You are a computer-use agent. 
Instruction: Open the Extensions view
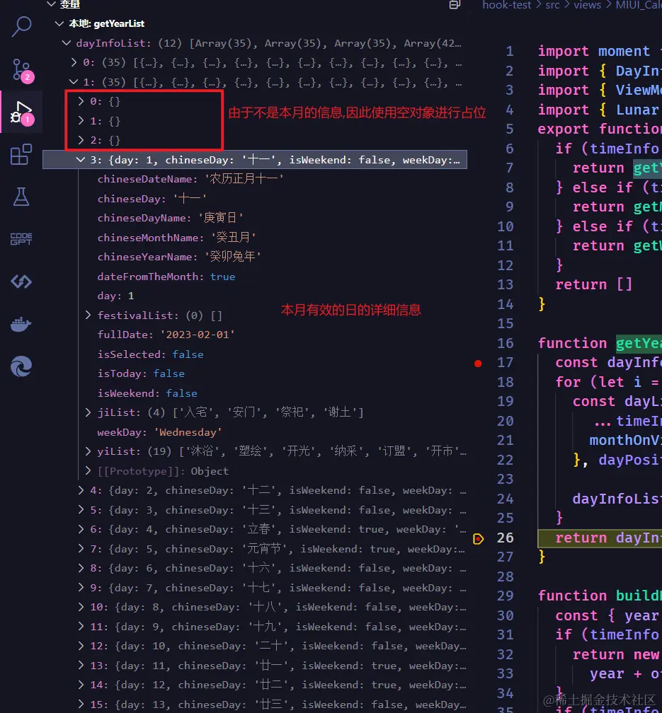[x=21, y=155]
